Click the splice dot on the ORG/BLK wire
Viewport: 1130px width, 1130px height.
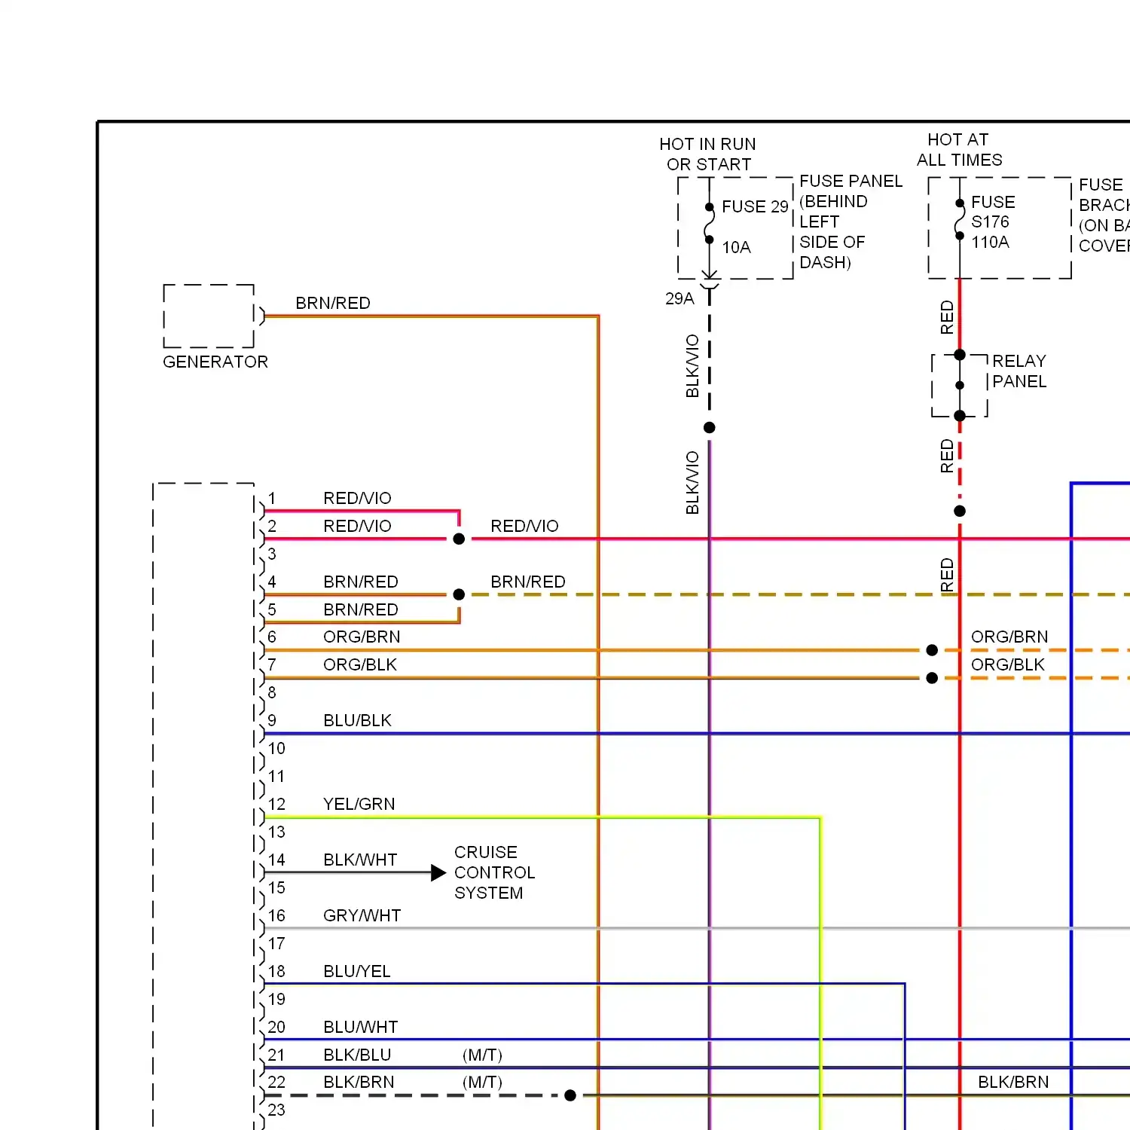pos(932,678)
